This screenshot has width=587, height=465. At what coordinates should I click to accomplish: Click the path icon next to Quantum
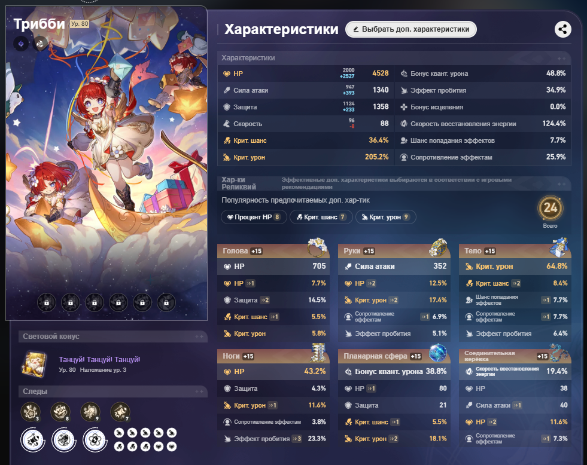(x=40, y=44)
